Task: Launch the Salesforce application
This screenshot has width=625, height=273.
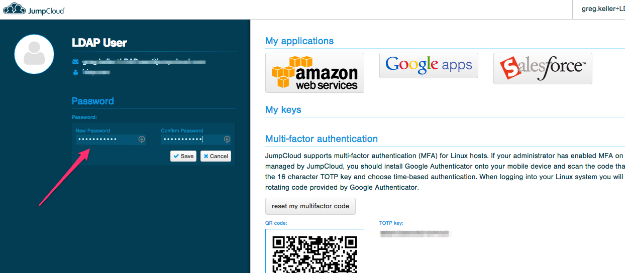Action: tap(543, 68)
